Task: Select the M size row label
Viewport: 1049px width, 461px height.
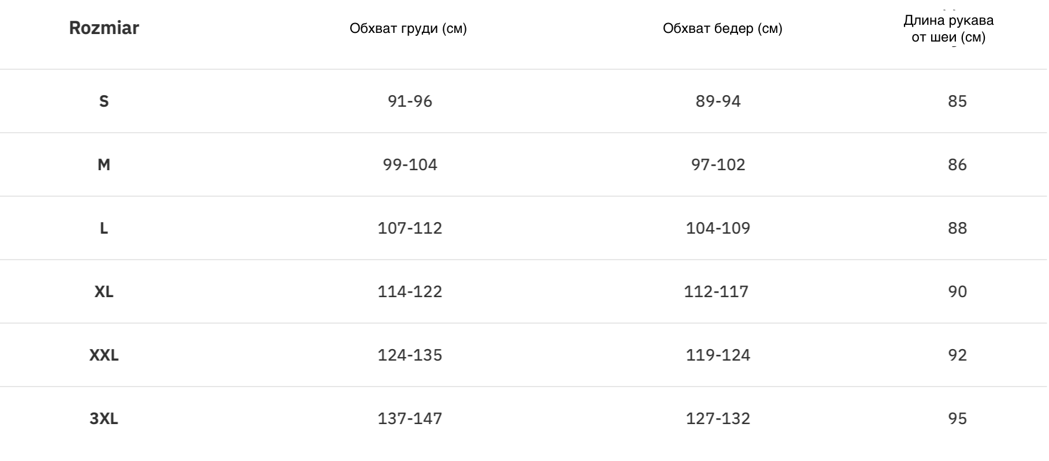Action: (104, 165)
